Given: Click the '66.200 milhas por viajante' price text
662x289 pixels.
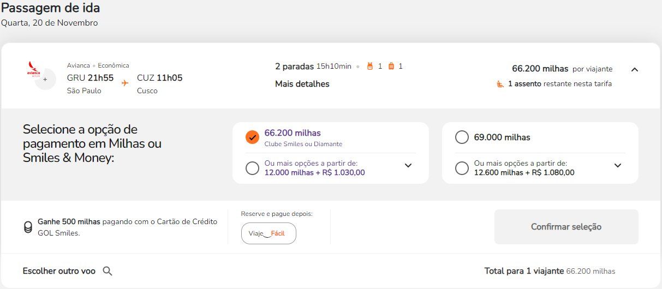Looking at the screenshot, I should 562,69.
